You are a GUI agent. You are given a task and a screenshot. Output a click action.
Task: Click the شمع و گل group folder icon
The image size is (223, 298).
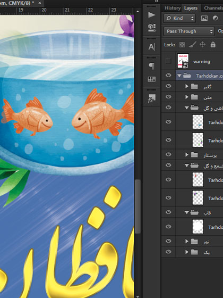194,165
